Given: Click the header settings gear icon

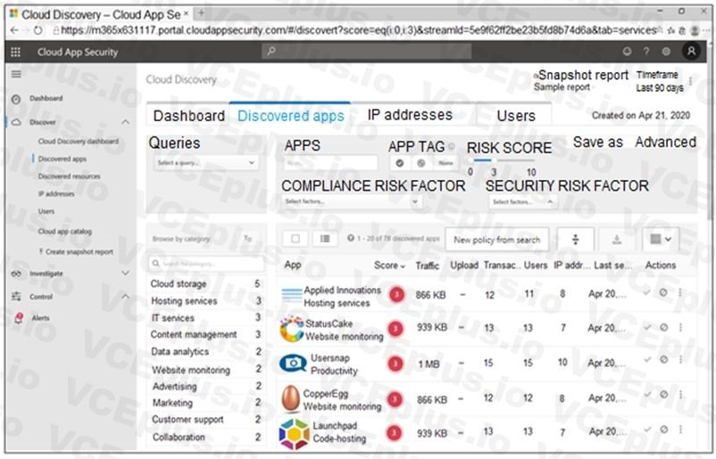Looking at the screenshot, I should (x=666, y=52).
